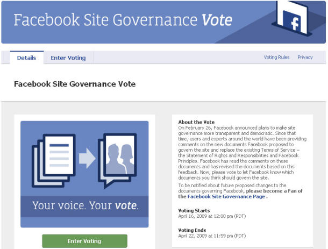Click the Voting Starts label
The width and height of the screenshot is (328, 249).
pyautogui.click(x=194, y=210)
